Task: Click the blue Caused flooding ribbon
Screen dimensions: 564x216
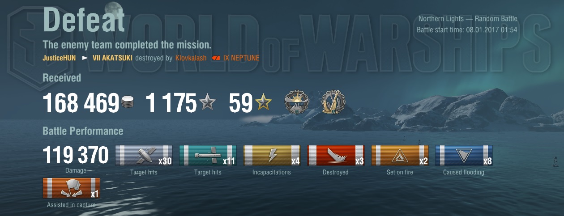Action: click(x=464, y=156)
